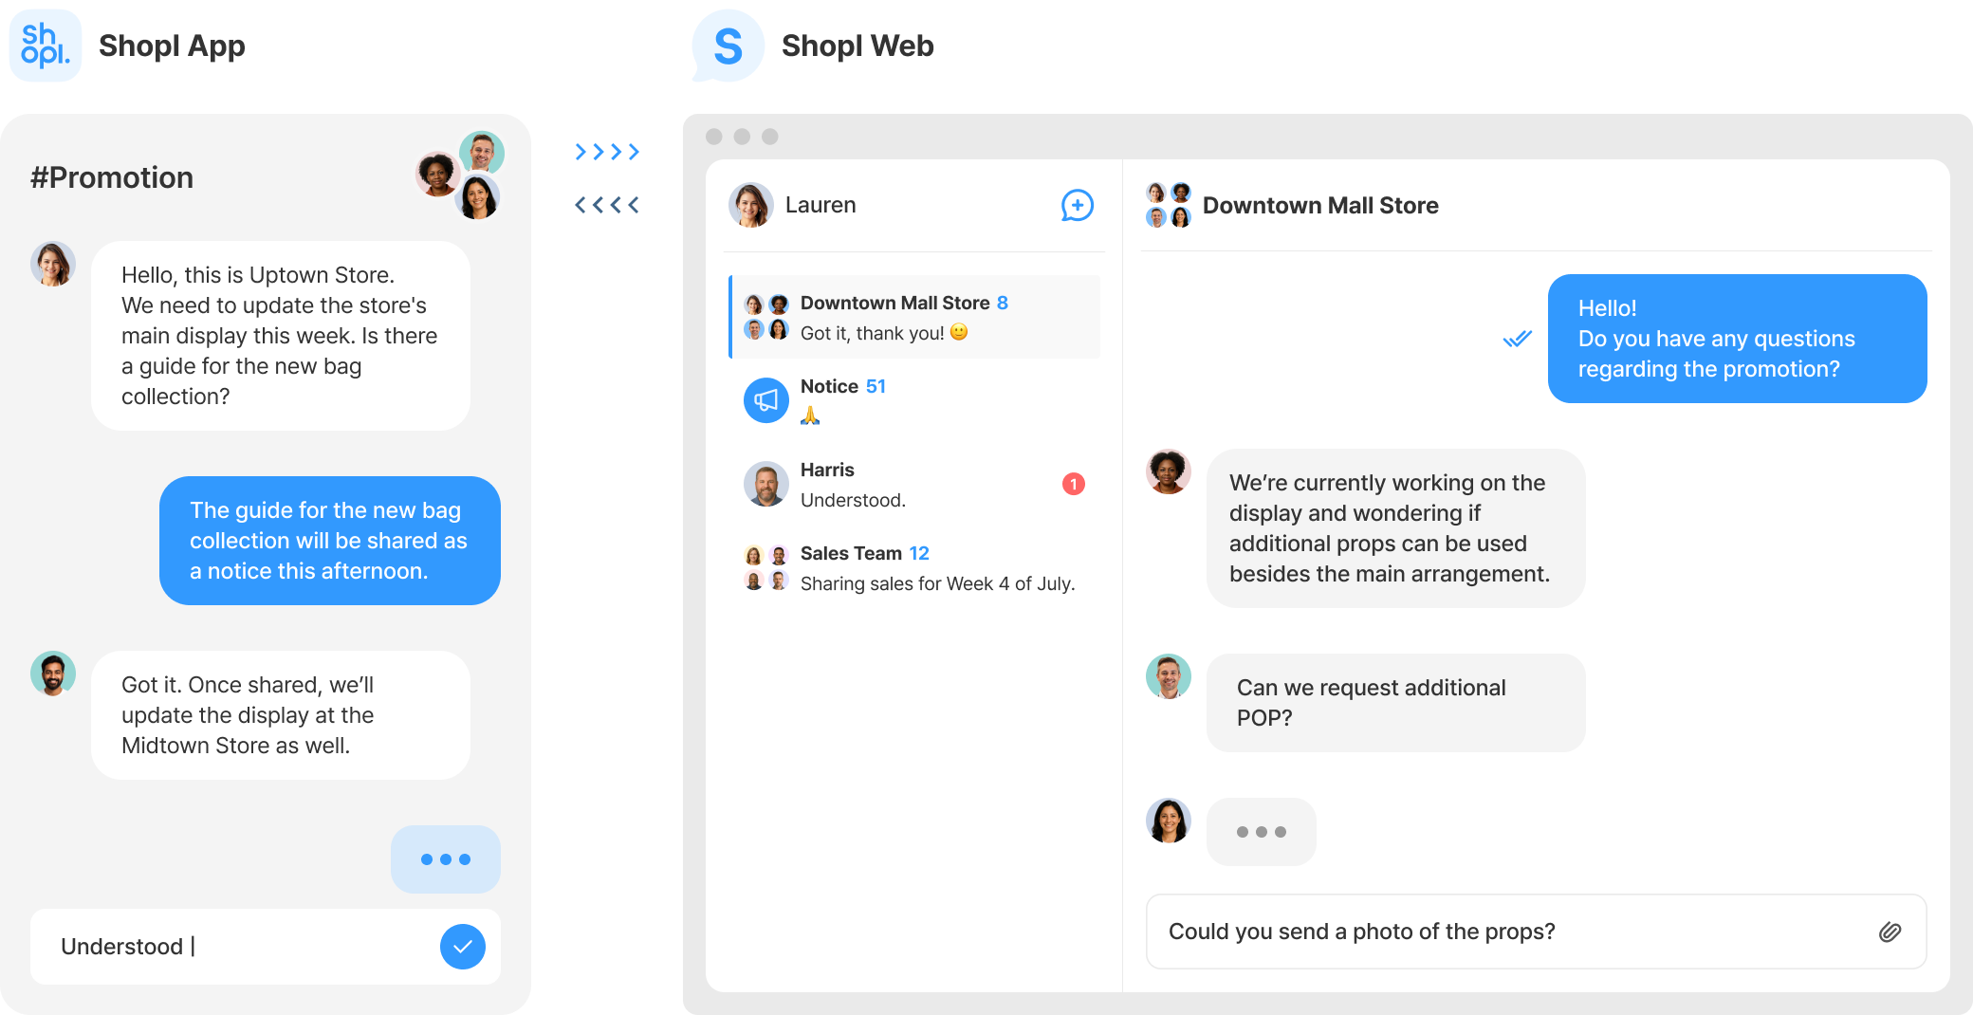
Task: Click unread count 8 beside Downtown Mall Store
Action: pyautogui.click(x=1003, y=303)
